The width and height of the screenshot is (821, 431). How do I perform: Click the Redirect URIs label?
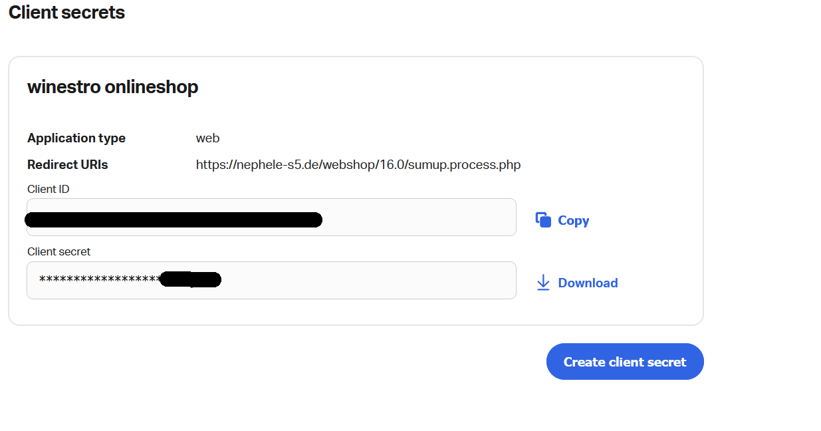(x=67, y=164)
